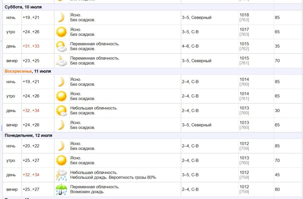
Task: Click pressure value 1018 for Saturday night
Action: coord(244,15)
